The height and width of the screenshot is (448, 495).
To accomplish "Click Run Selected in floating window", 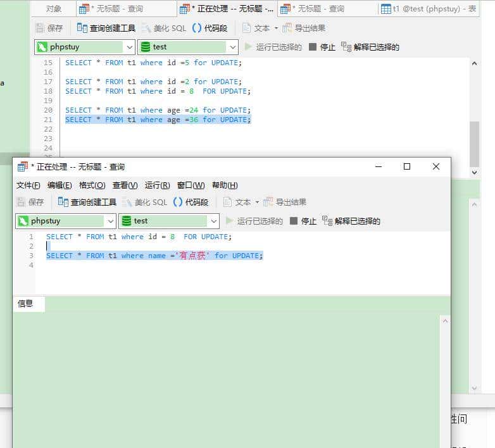I will coord(254,221).
